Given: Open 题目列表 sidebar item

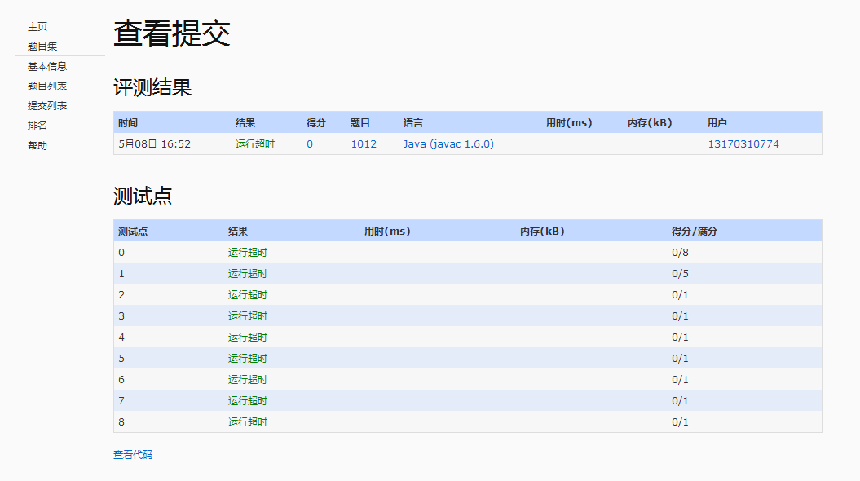Looking at the screenshot, I should point(47,86).
